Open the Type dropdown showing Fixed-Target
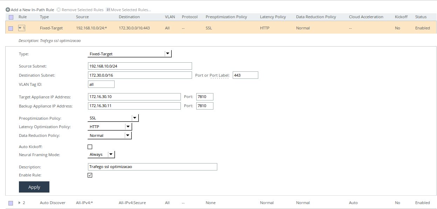Screen dimensions: 437x209 (129, 54)
